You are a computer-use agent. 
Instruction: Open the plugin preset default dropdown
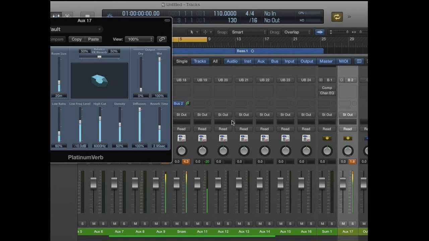pos(76,29)
